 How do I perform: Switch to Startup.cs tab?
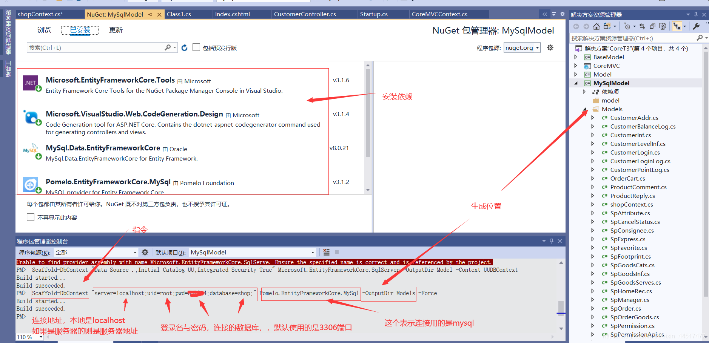374,14
